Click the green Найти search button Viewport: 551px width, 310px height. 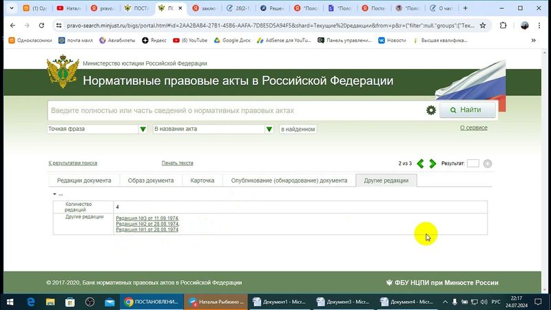468,110
